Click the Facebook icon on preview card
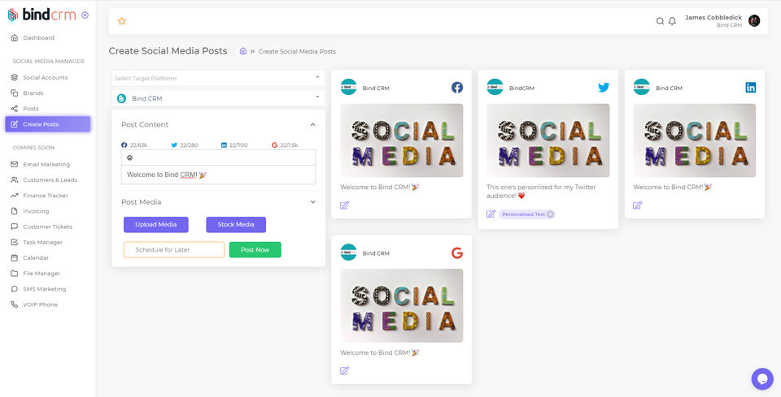 tap(456, 88)
